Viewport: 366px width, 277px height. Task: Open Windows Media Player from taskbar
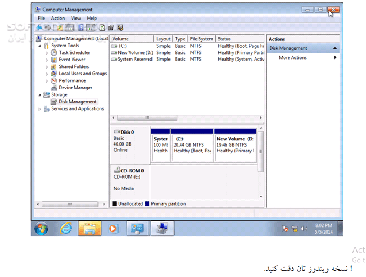pyautogui.click(x=113, y=228)
